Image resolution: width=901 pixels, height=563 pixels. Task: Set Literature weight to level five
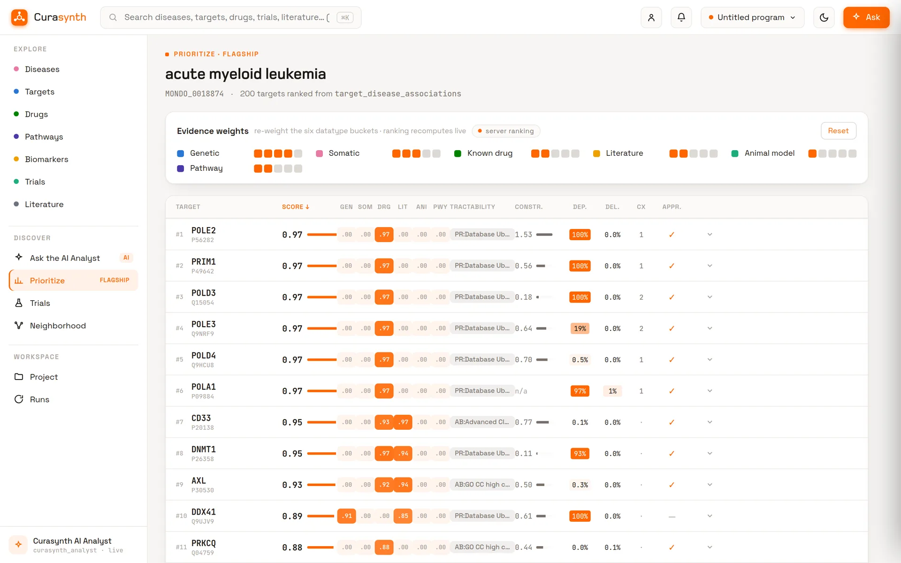713,153
